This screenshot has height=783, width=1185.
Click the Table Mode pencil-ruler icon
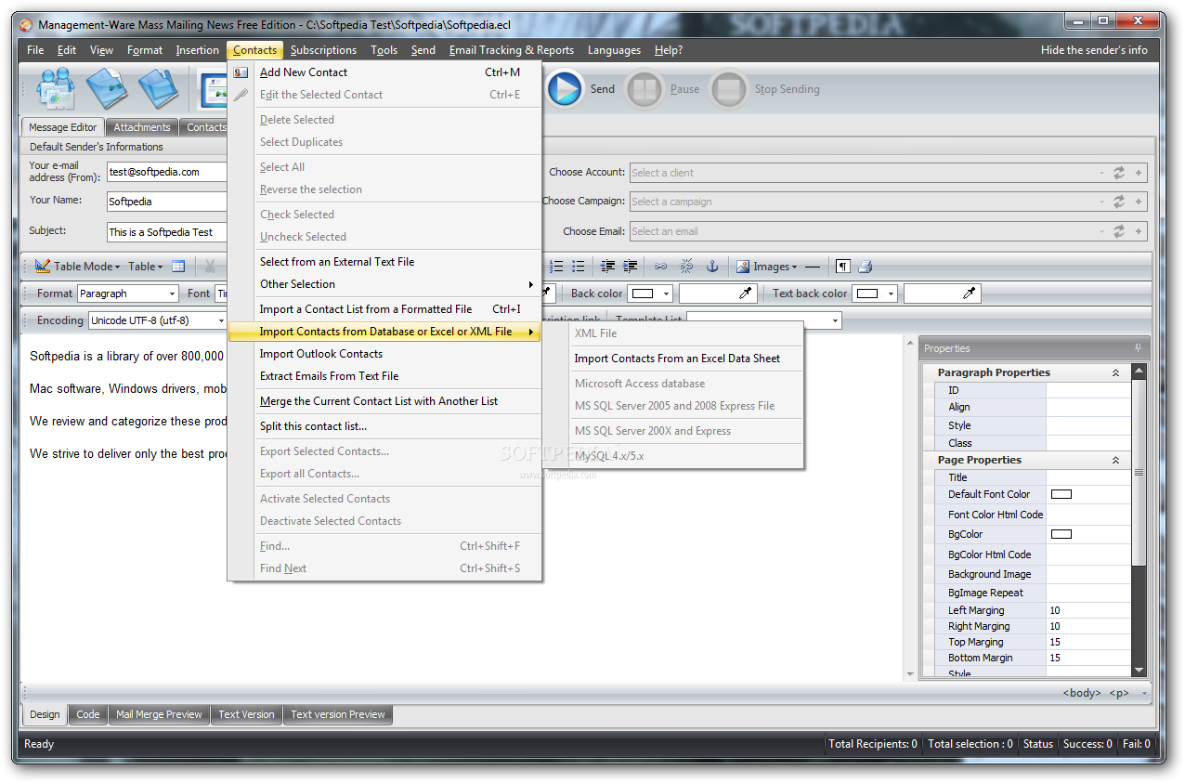coord(43,266)
